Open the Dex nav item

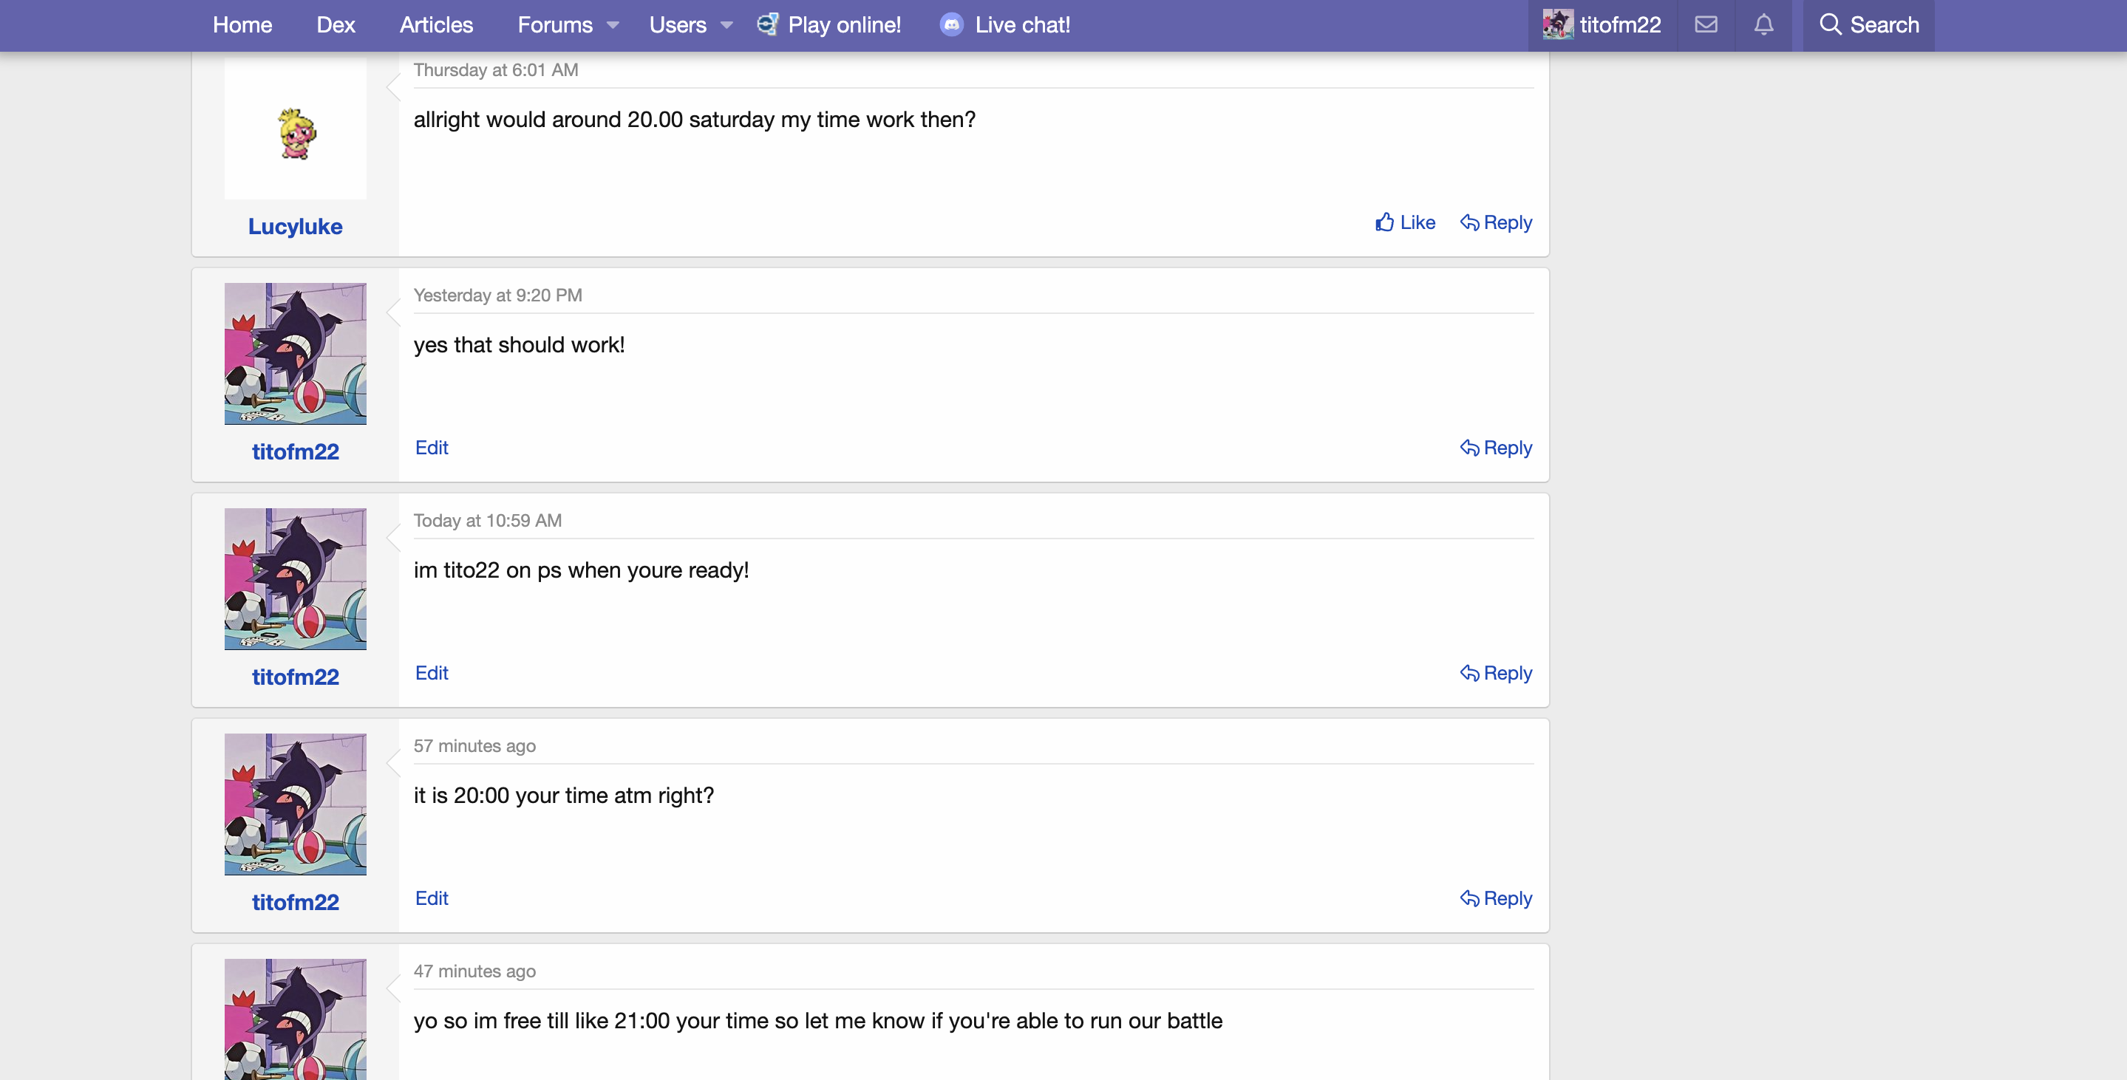pos(336,25)
